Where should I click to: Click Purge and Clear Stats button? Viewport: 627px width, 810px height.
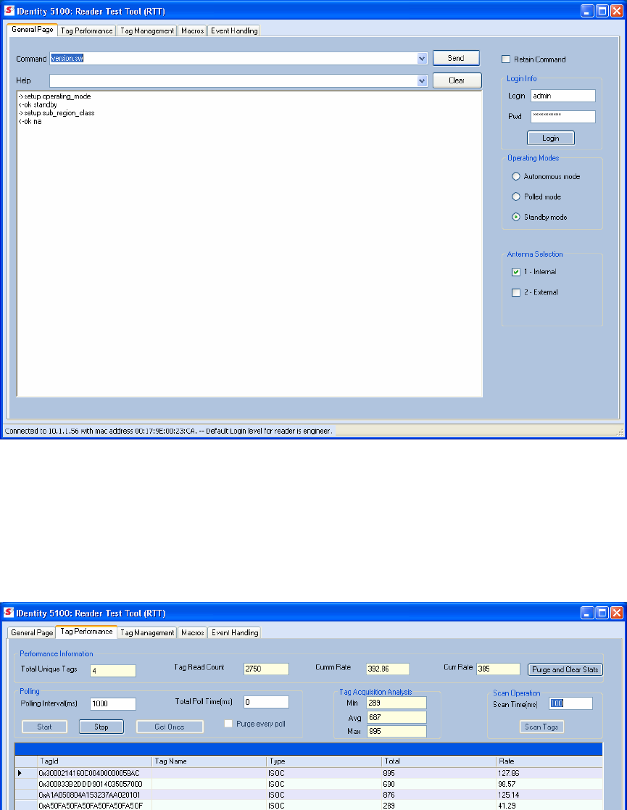[x=565, y=669]
